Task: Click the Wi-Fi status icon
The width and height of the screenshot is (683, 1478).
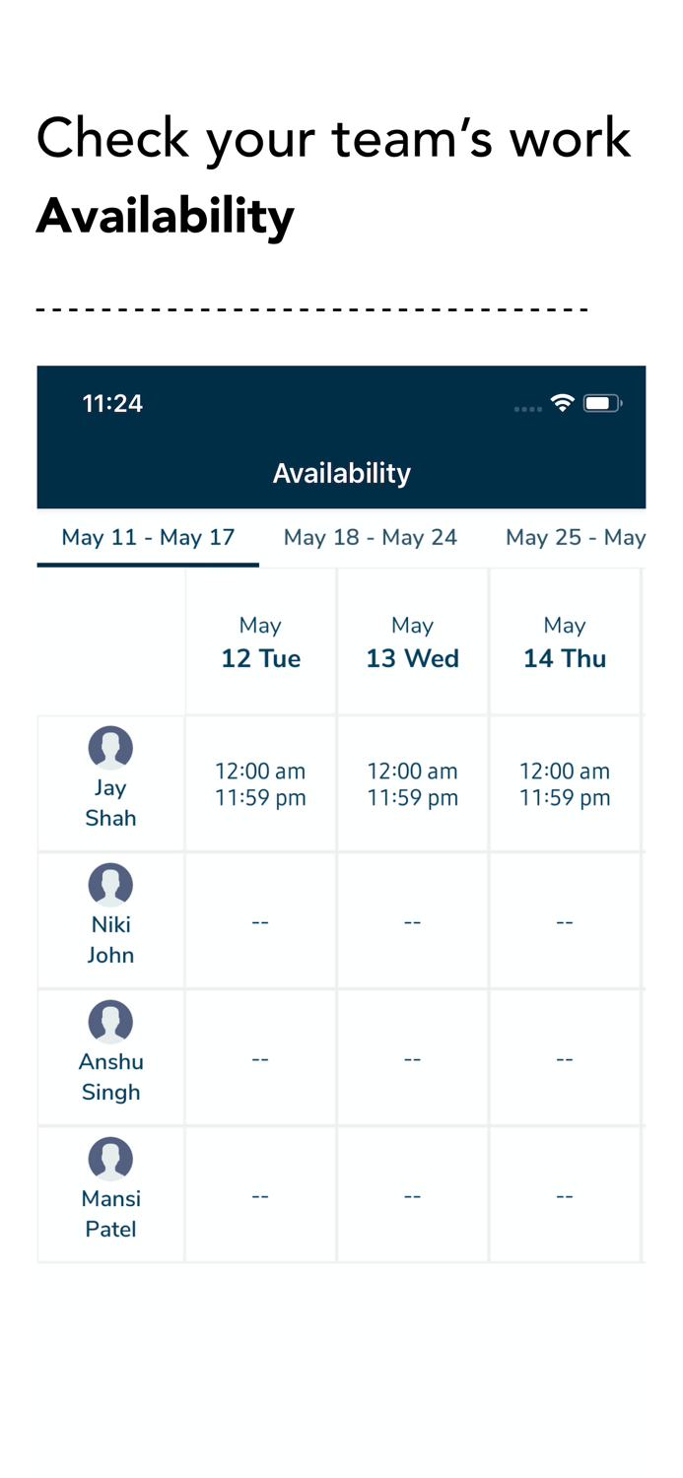Action: coord(563,403)
